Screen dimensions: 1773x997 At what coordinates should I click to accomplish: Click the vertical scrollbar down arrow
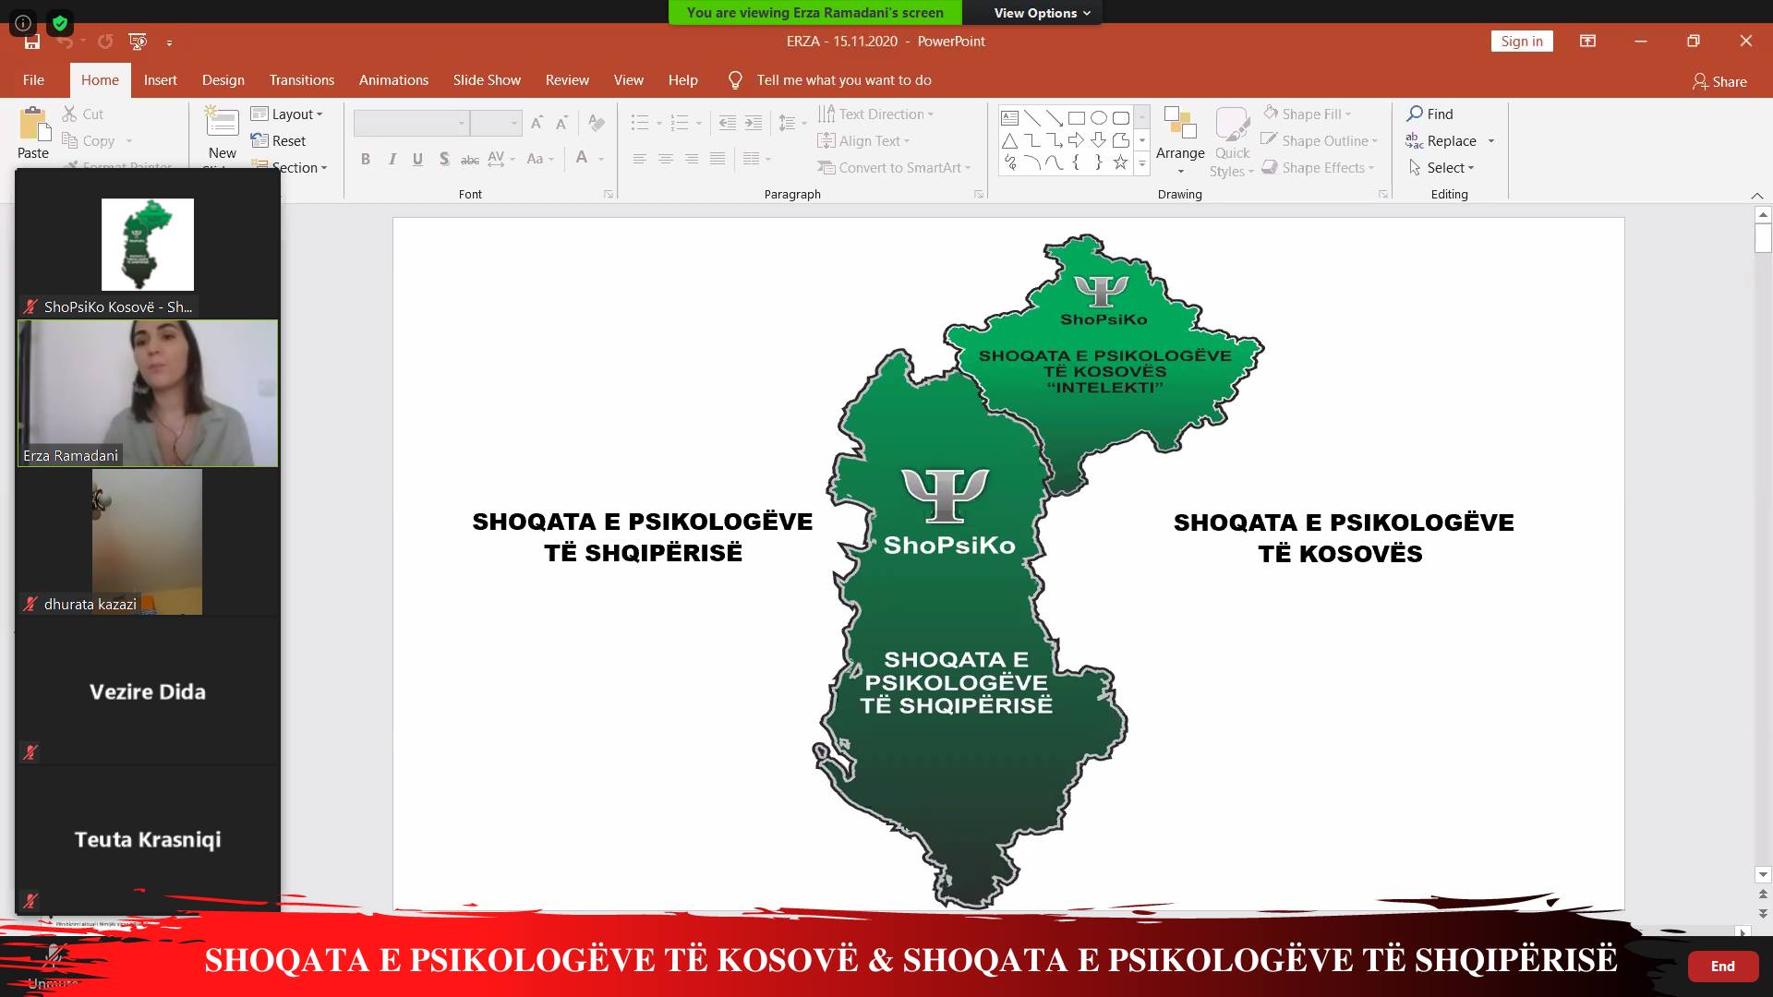(x=1763, y=874)
